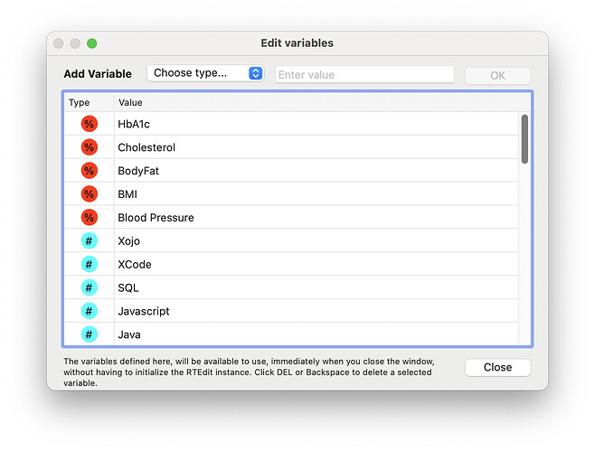Select the Java variable row
Viewport: 595px width, 452px height.
(291, 334)
